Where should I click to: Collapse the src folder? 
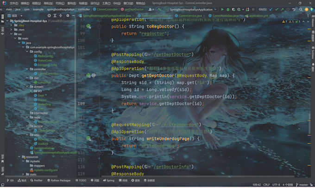coord(12,34)
